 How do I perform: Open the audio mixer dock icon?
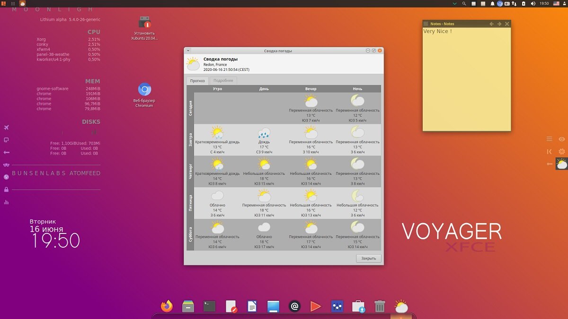point(337,306)
